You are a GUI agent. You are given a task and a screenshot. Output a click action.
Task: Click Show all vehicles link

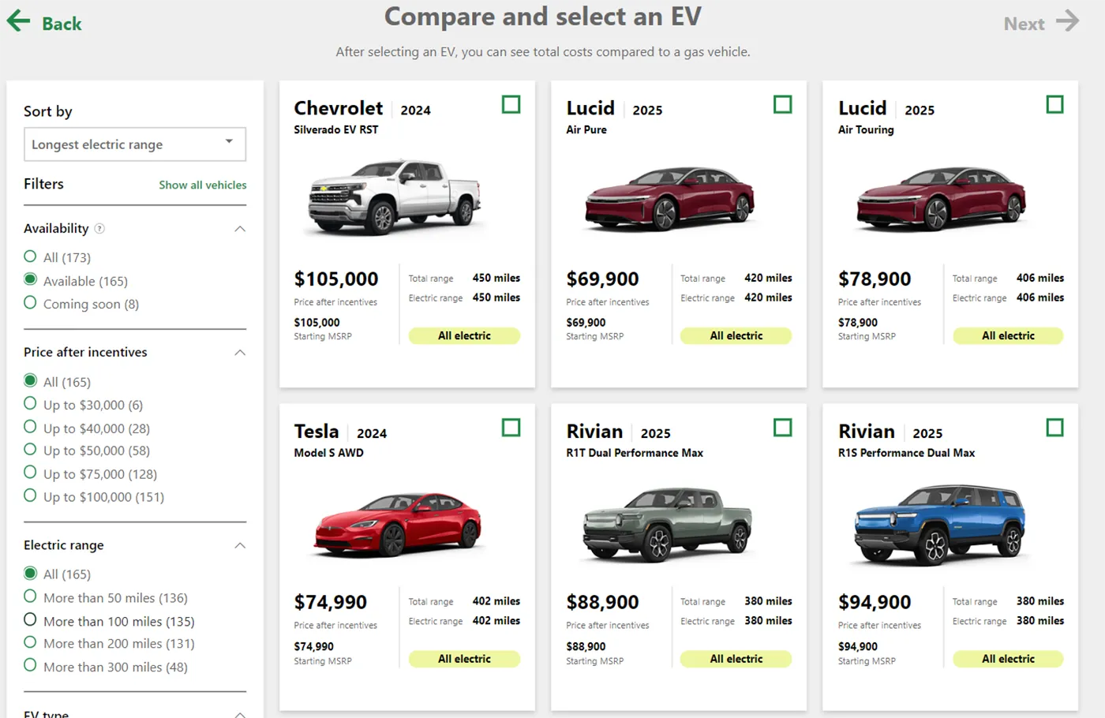[202, 185]
